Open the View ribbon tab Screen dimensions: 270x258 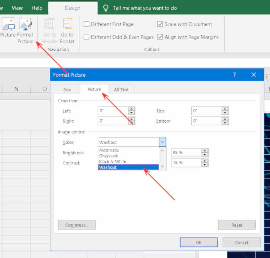coord(17,8)
